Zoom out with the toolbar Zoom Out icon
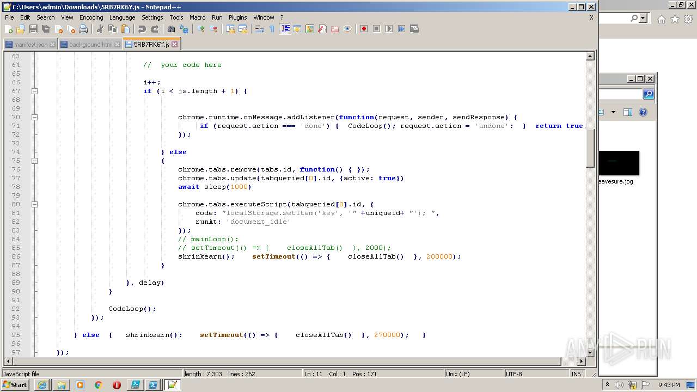The height and width of the screenshot is (392, 697). (213, 29)
